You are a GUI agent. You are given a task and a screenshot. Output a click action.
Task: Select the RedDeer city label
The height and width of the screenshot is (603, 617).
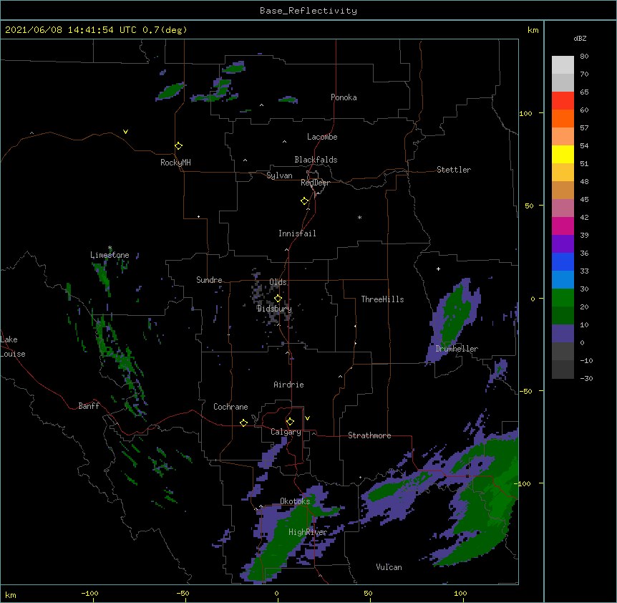coord(315,183)
